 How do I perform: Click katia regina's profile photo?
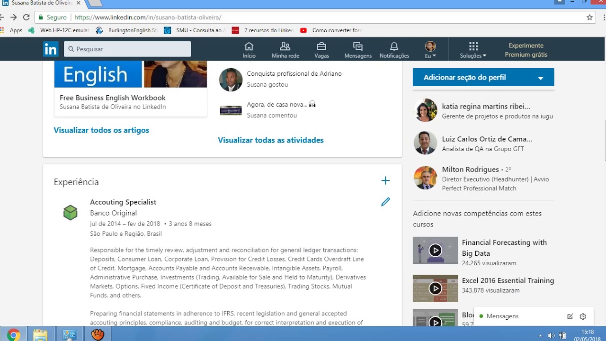(x=425, y=110)
